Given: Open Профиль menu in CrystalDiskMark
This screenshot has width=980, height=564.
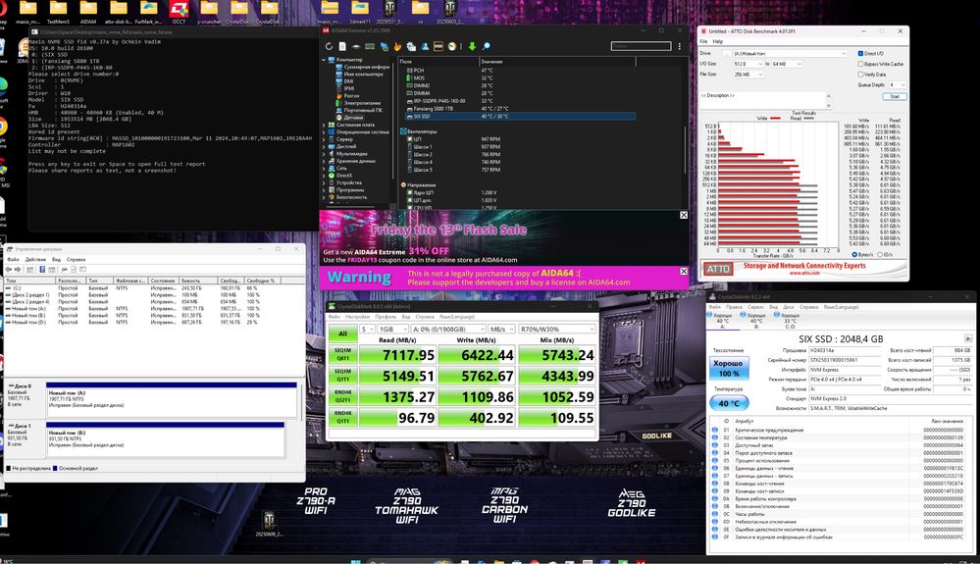Looking at the screenshot, I should 386,317.
